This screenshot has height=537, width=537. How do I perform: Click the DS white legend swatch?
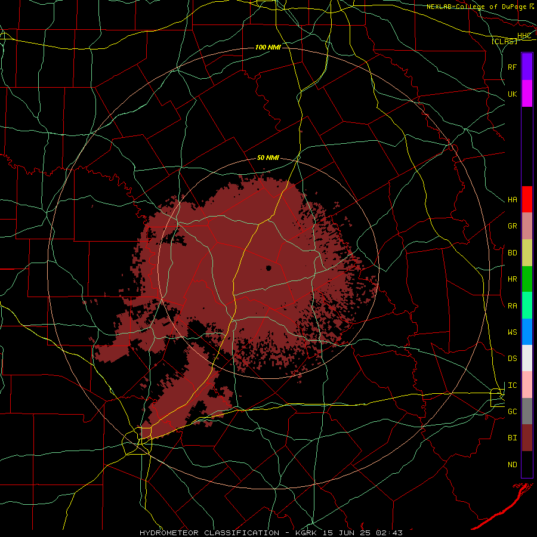[527, 358]
